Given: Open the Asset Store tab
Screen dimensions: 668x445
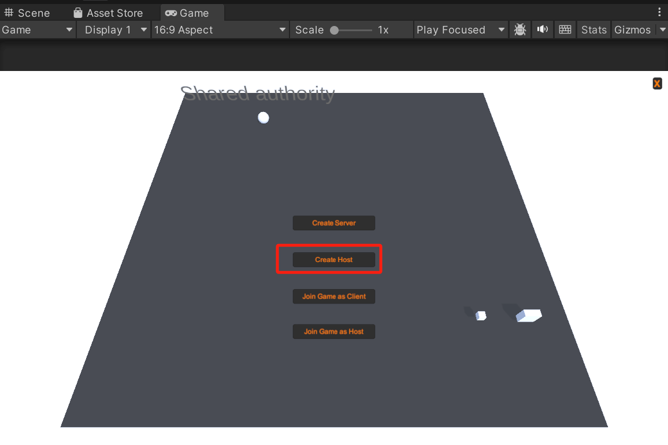Looking at the screenshot, I should [x=108, y=13].
